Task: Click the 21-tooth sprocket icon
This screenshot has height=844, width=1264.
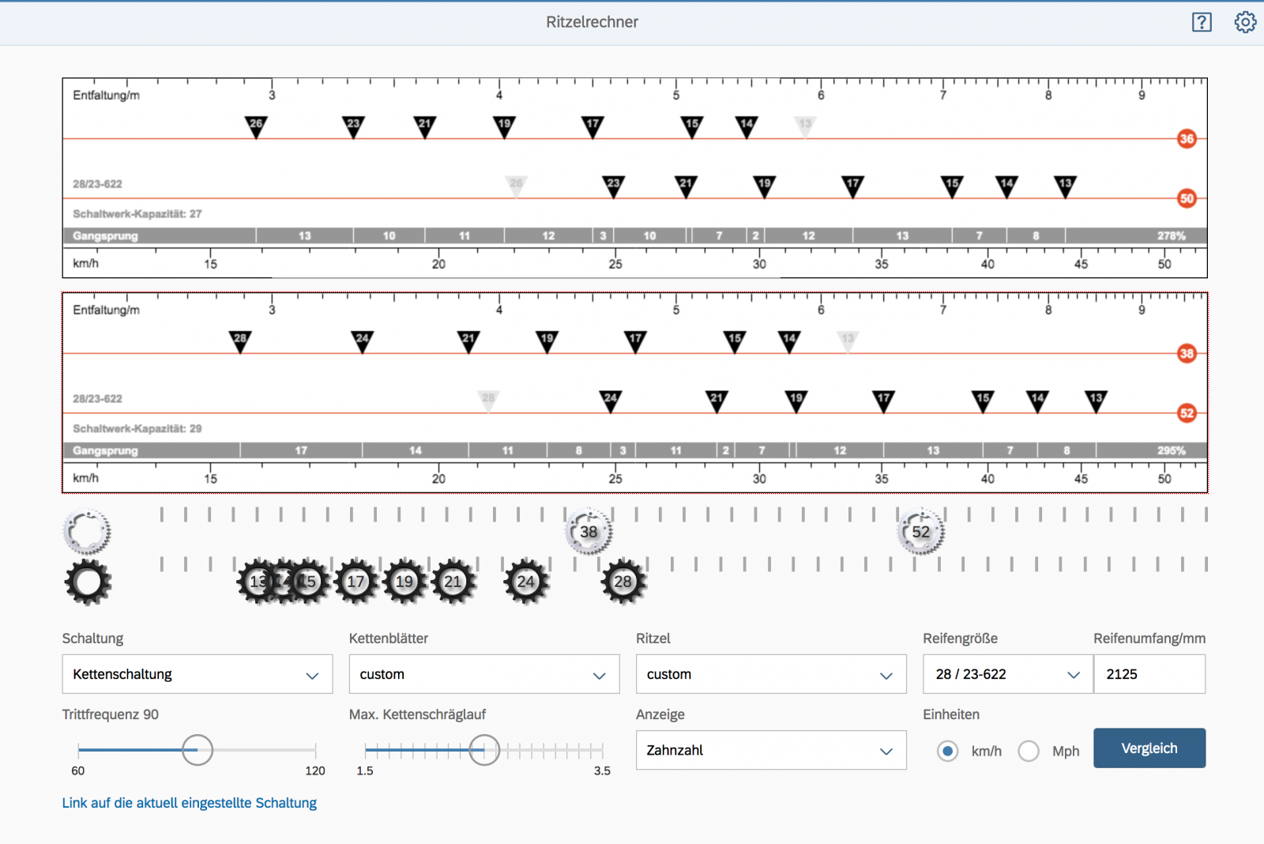Action: click(453, 582)
